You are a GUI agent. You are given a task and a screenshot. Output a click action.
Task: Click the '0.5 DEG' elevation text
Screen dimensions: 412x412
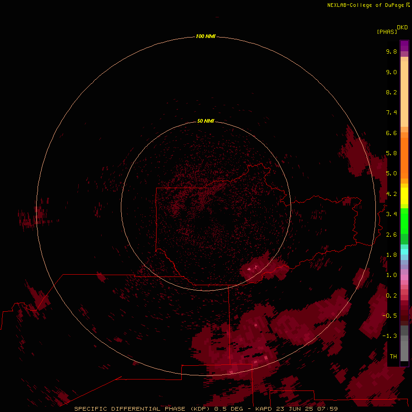(x=228, y=409)
